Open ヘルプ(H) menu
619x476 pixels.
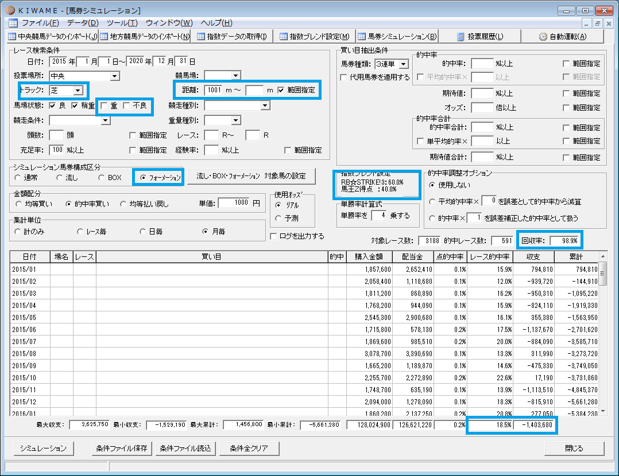(216, 23)
